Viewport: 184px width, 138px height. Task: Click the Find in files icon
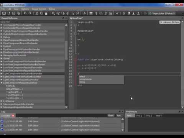[63, 13]
